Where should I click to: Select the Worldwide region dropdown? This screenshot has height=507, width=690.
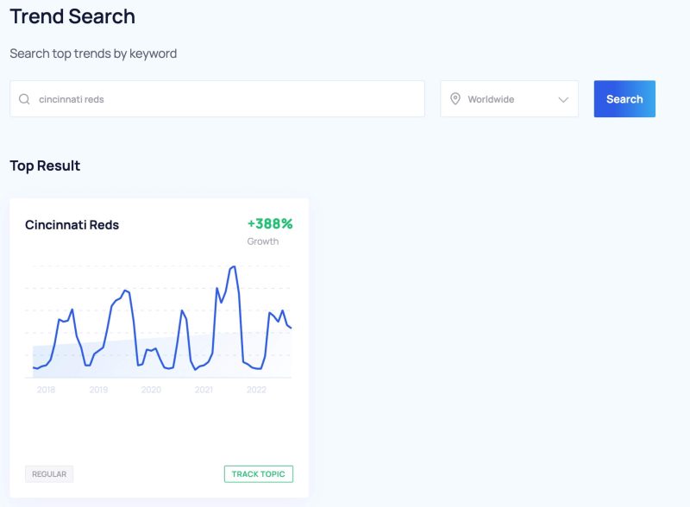[509, 98]
